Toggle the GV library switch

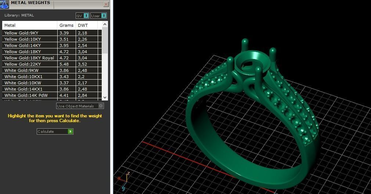point(82,16)
